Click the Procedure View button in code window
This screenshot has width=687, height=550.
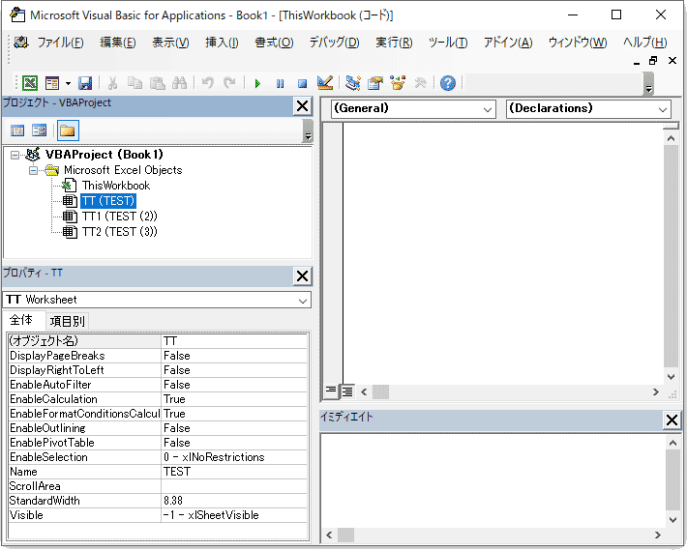331,391
